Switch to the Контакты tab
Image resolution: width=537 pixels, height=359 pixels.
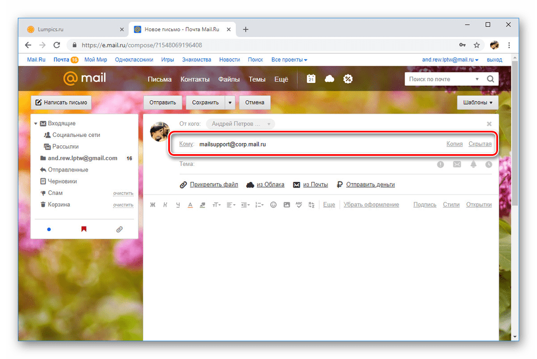[x=195, y=79]
